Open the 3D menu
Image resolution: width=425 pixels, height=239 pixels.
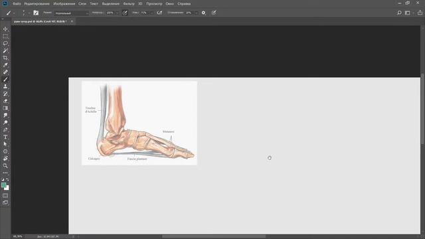pyautogui.click(x=140, y=4)
